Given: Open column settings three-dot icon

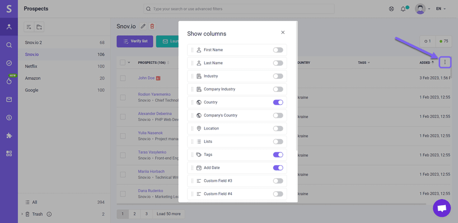Looking at the screenshot, I should tap(445, 62).
